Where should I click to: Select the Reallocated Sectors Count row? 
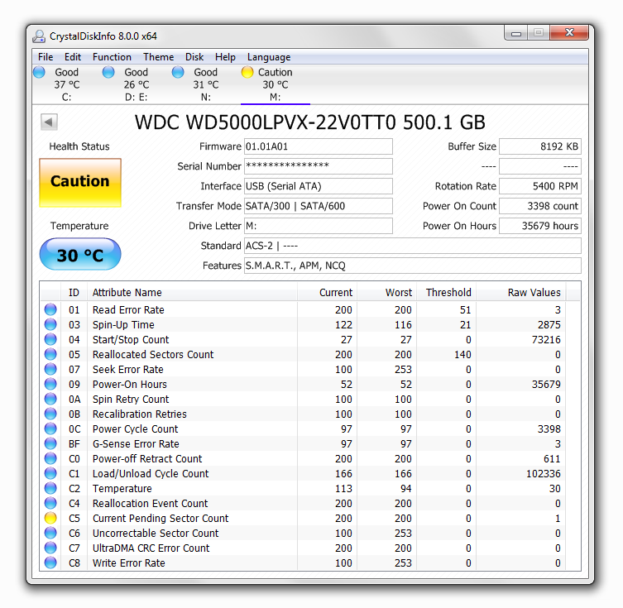[x=153, y=355]
